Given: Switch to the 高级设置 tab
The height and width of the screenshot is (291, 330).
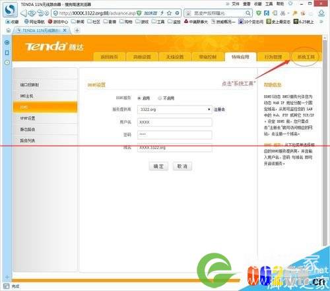Looking at the screenshot, I should click(x=142, y=57).
